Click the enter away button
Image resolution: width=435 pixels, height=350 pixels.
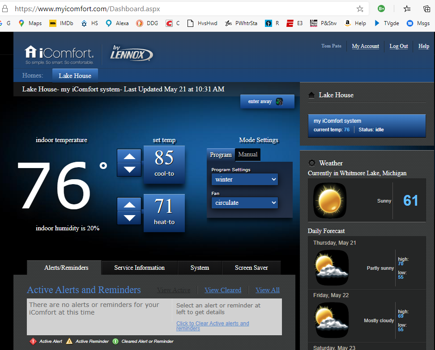[267, 101]
